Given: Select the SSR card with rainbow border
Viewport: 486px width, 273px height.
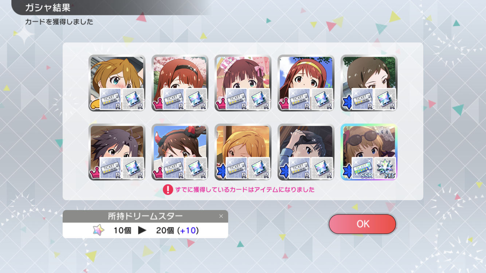Looking at the screenshot, I should coord(369,152).
